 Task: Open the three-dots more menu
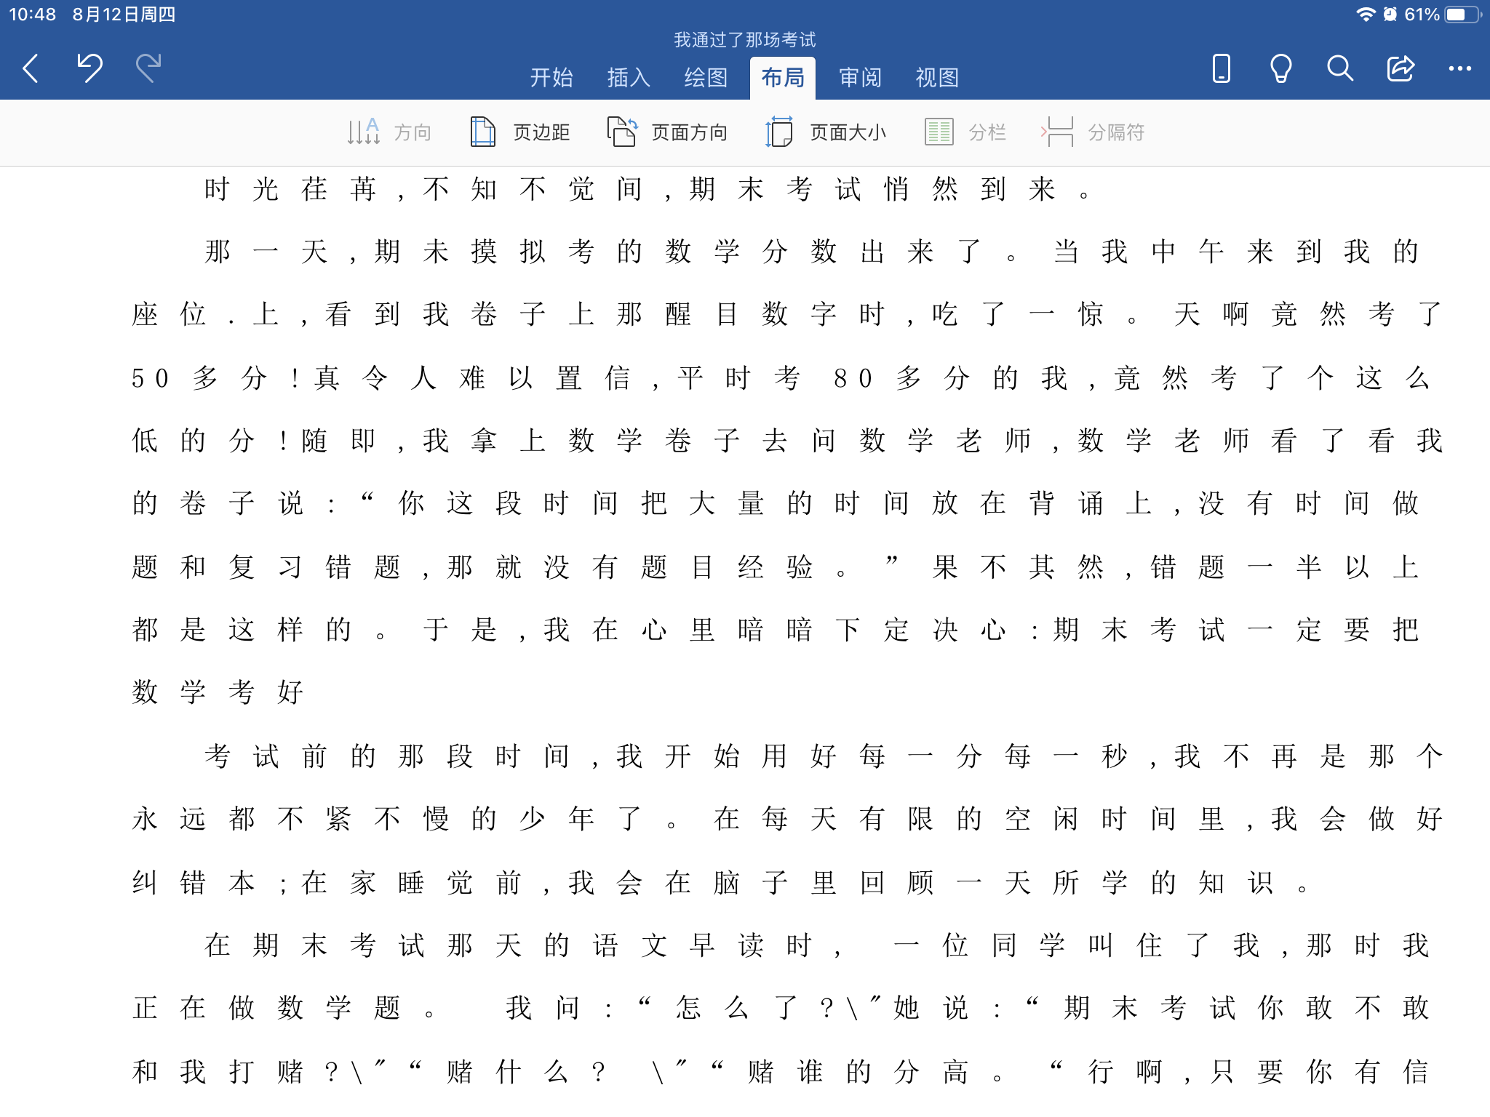pyautogui.click(x=1459, y=68)
